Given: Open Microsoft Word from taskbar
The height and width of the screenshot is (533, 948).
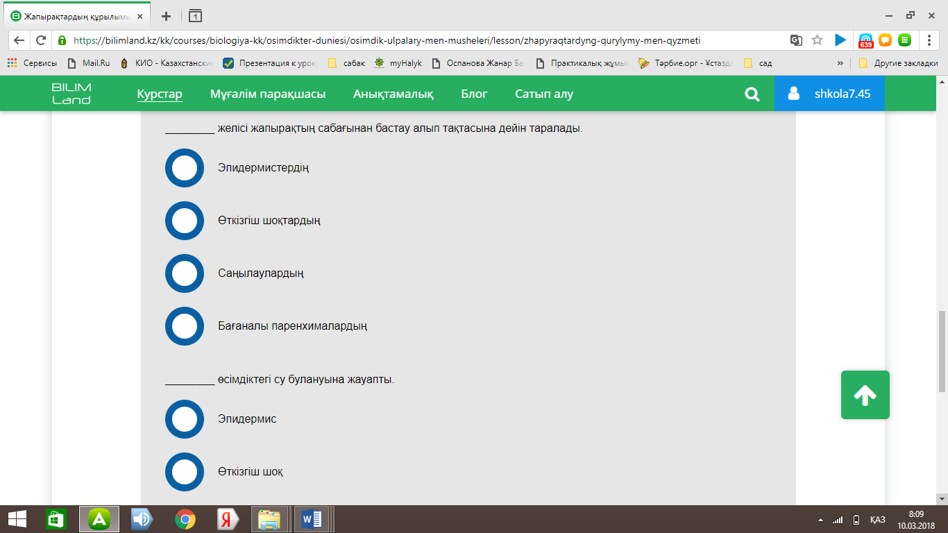Looking at the screenshot, I should pos(312,519).
